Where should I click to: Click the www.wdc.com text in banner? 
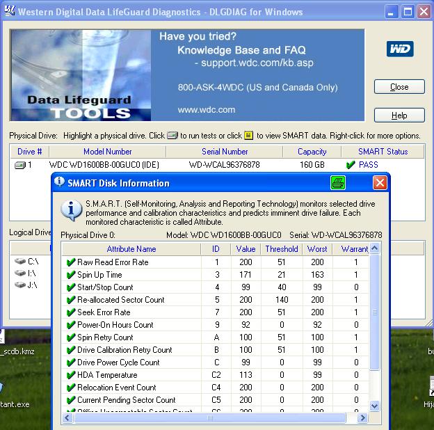click(x=206, y=110)
